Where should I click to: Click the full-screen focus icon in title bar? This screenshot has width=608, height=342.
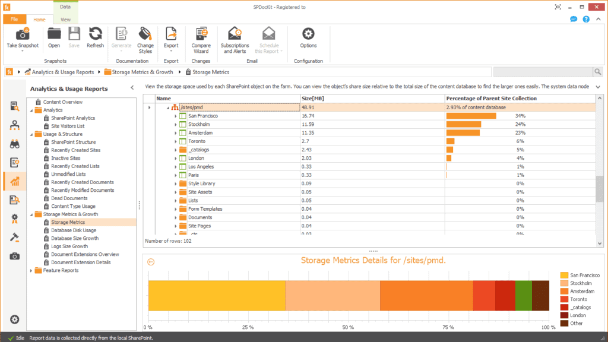[x=558, y=7]
